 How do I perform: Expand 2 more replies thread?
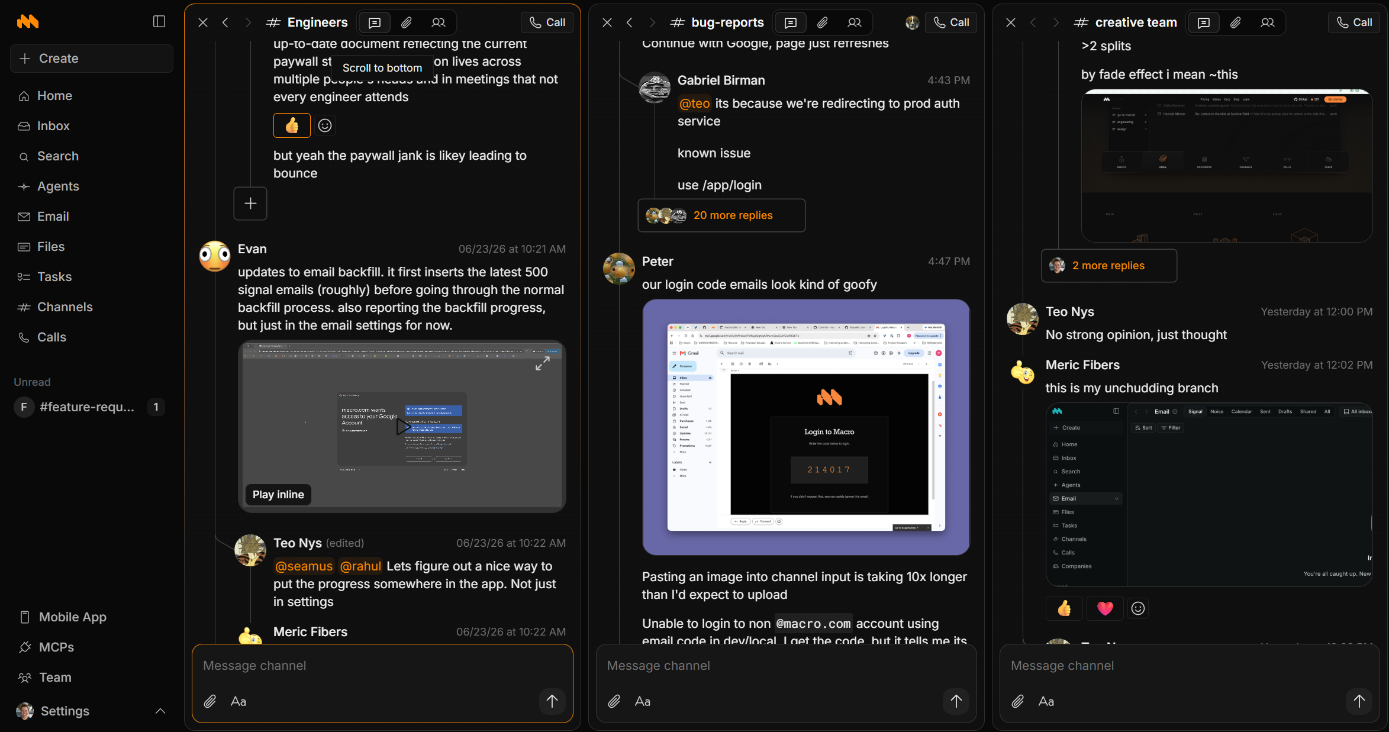point(1109,266)
